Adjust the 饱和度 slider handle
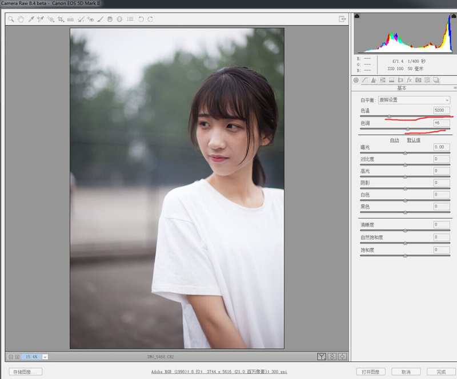Image resolution: width=457 pixels, height=379 pixels. [x=405, y=256]
